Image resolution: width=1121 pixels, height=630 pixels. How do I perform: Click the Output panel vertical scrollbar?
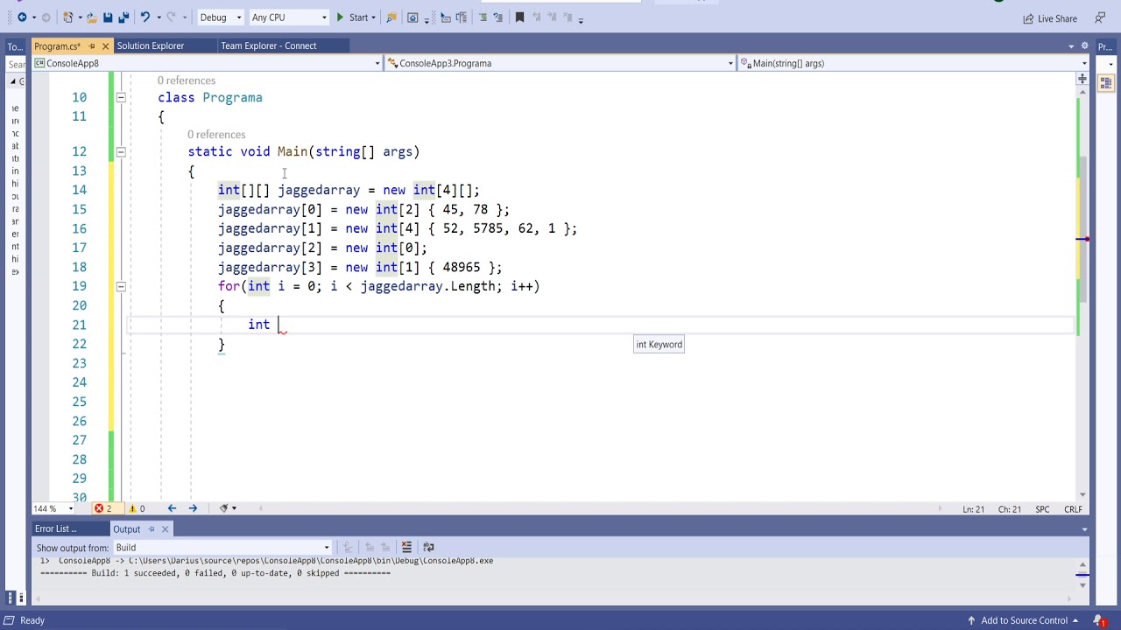tap(1082, 576)
